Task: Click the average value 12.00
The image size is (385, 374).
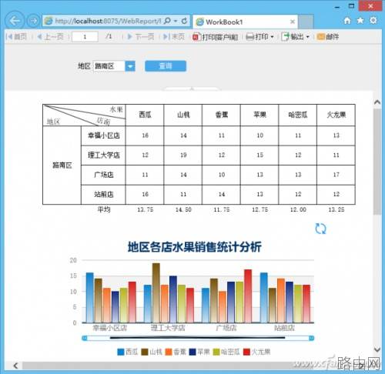Action: point(298,209)
